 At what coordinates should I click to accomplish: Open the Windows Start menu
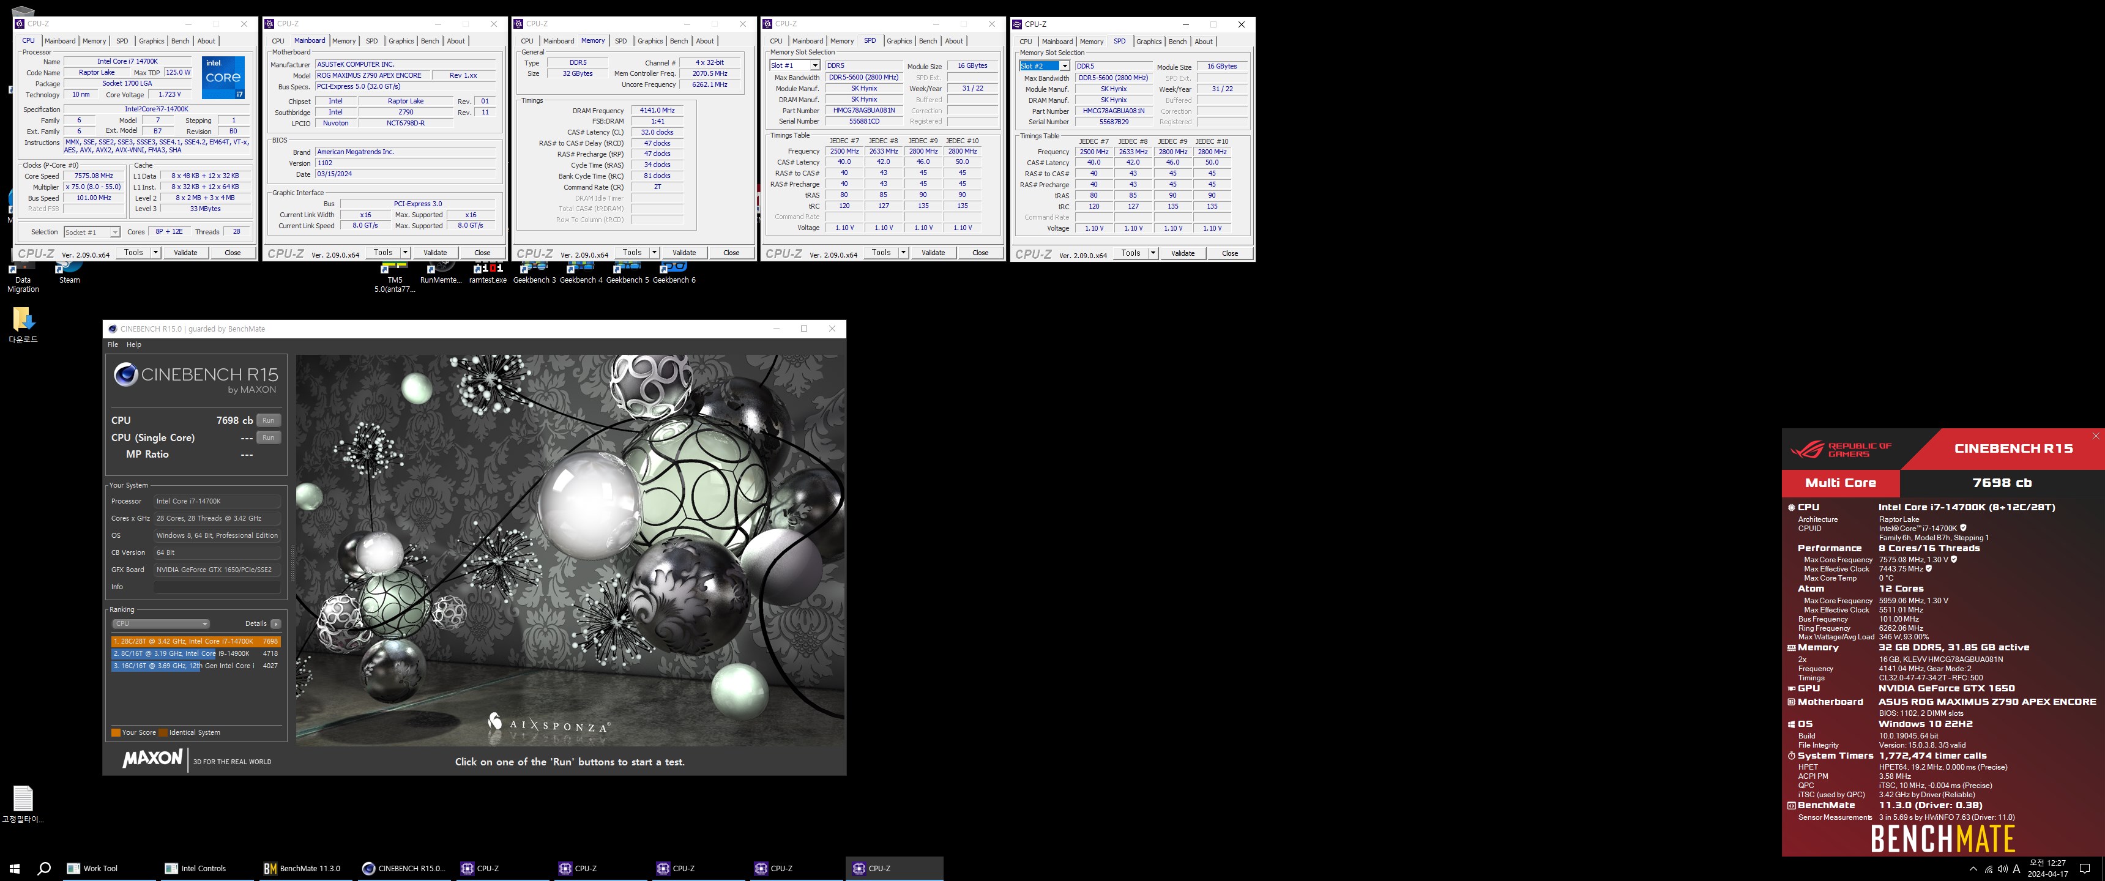pyautogui.click(x=14, y=868)
